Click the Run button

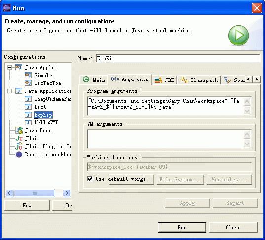click(182, 227)
